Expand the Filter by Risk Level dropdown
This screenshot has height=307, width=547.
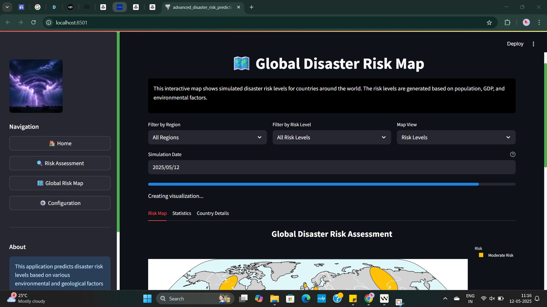tap(332, 137)
